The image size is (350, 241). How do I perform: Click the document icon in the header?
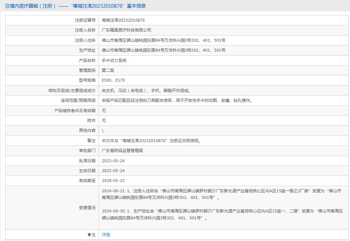pos(7,6)
